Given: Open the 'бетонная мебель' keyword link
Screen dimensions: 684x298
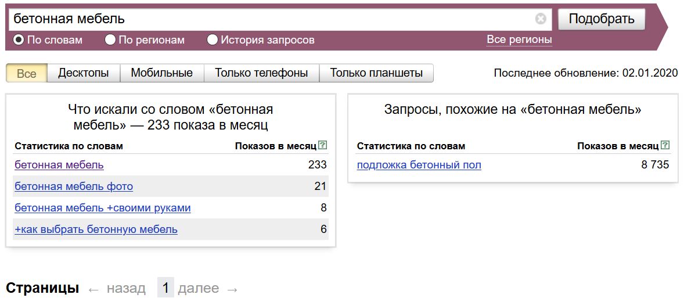Looking at the screenshot, I should pyautogui.click(x=59, y=165).
